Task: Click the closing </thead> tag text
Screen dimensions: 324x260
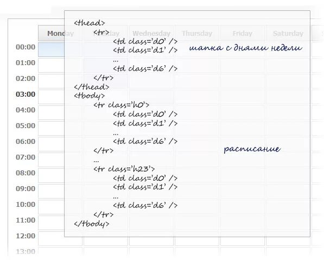Action: pos(92,87)
